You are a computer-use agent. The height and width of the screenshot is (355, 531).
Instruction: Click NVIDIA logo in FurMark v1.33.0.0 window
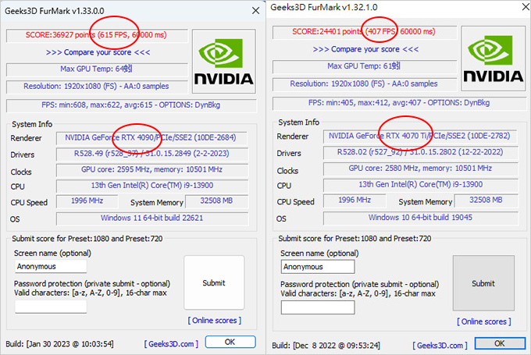(x=224, y=62)
